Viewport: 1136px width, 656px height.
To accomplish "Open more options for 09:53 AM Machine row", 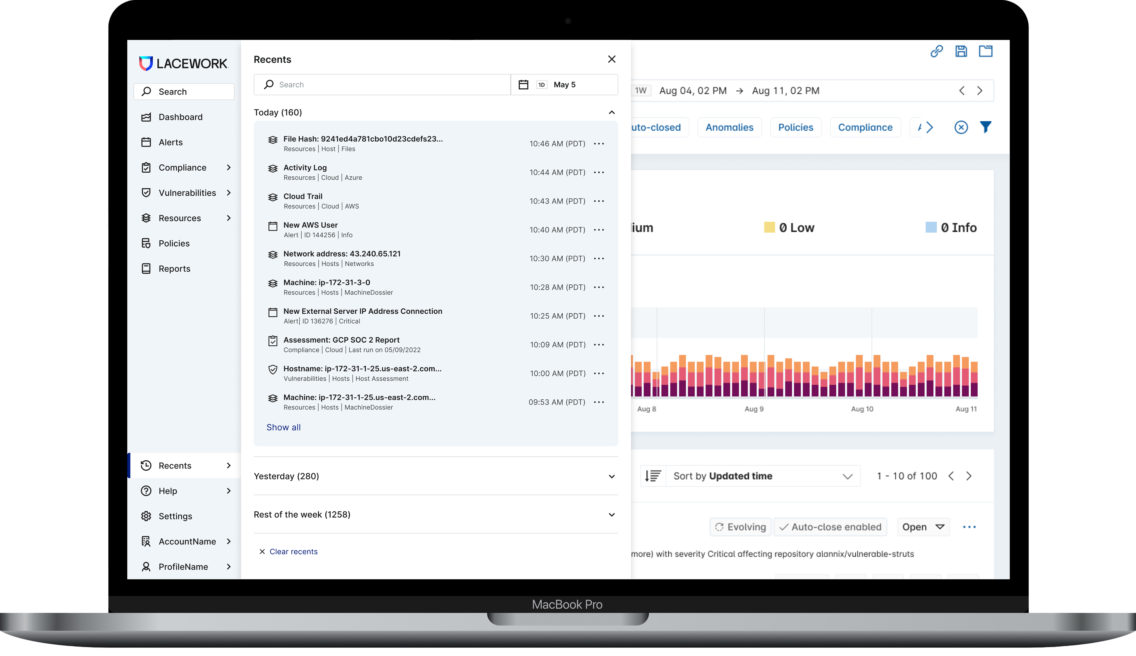I will click(599, 402).
